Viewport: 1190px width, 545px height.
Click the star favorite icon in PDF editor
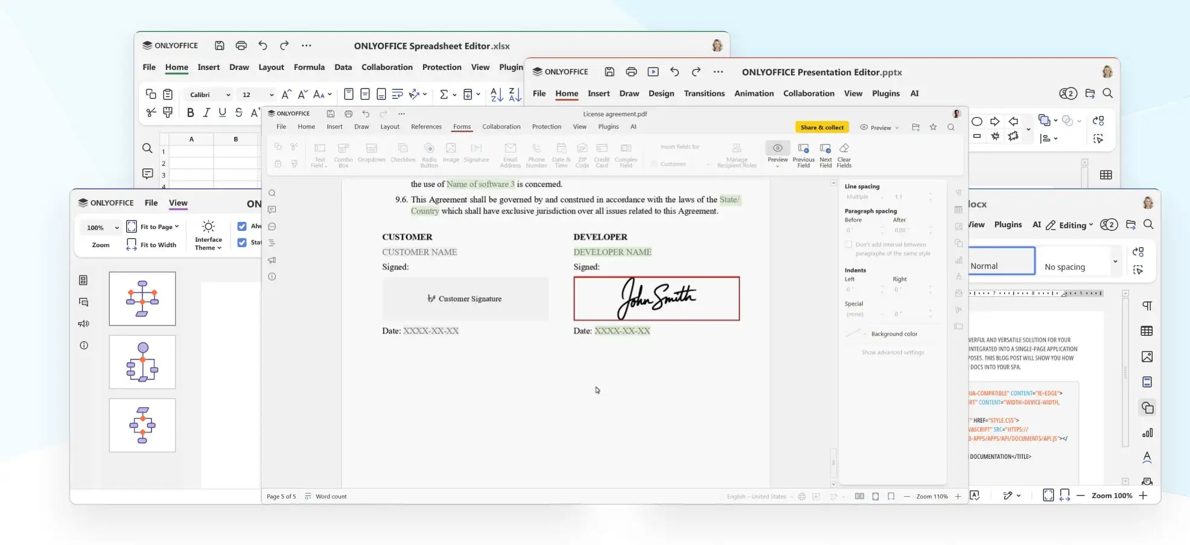pyautogui.click(x=934, y=127)
